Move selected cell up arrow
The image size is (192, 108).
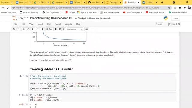point(38,29)
